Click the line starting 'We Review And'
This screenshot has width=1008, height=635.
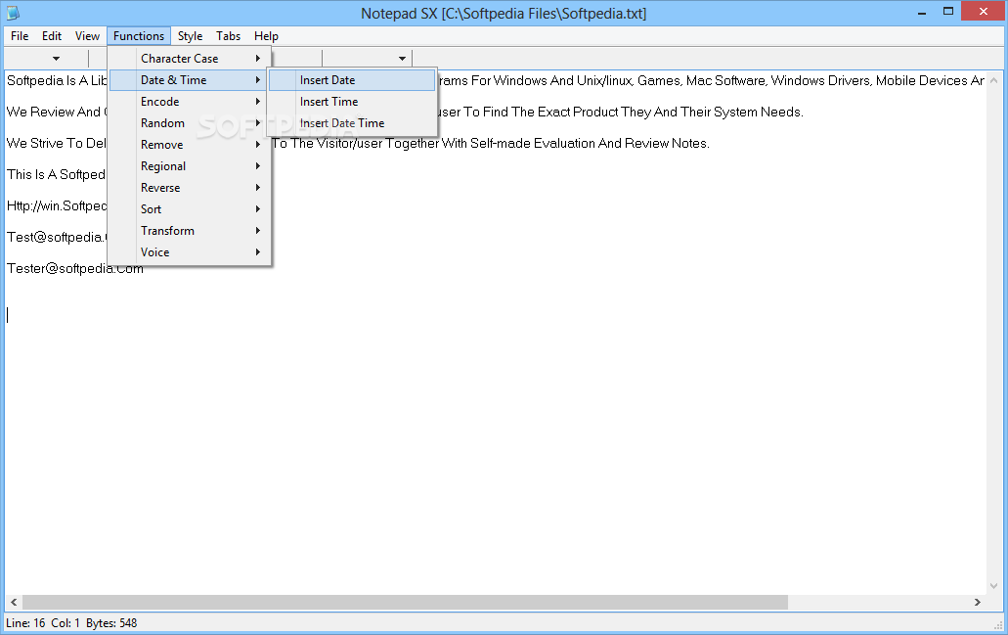[x=405, y=112]
